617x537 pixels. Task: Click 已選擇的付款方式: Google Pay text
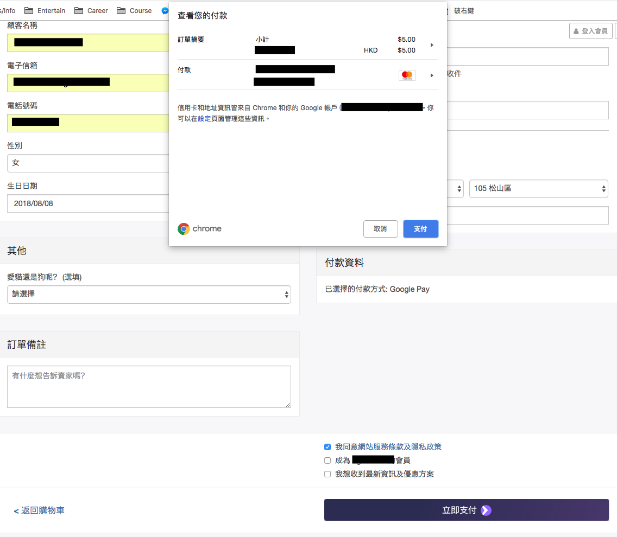[x=377, y=289]
